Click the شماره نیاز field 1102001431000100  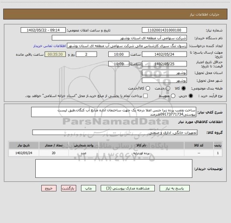point(164,30)
